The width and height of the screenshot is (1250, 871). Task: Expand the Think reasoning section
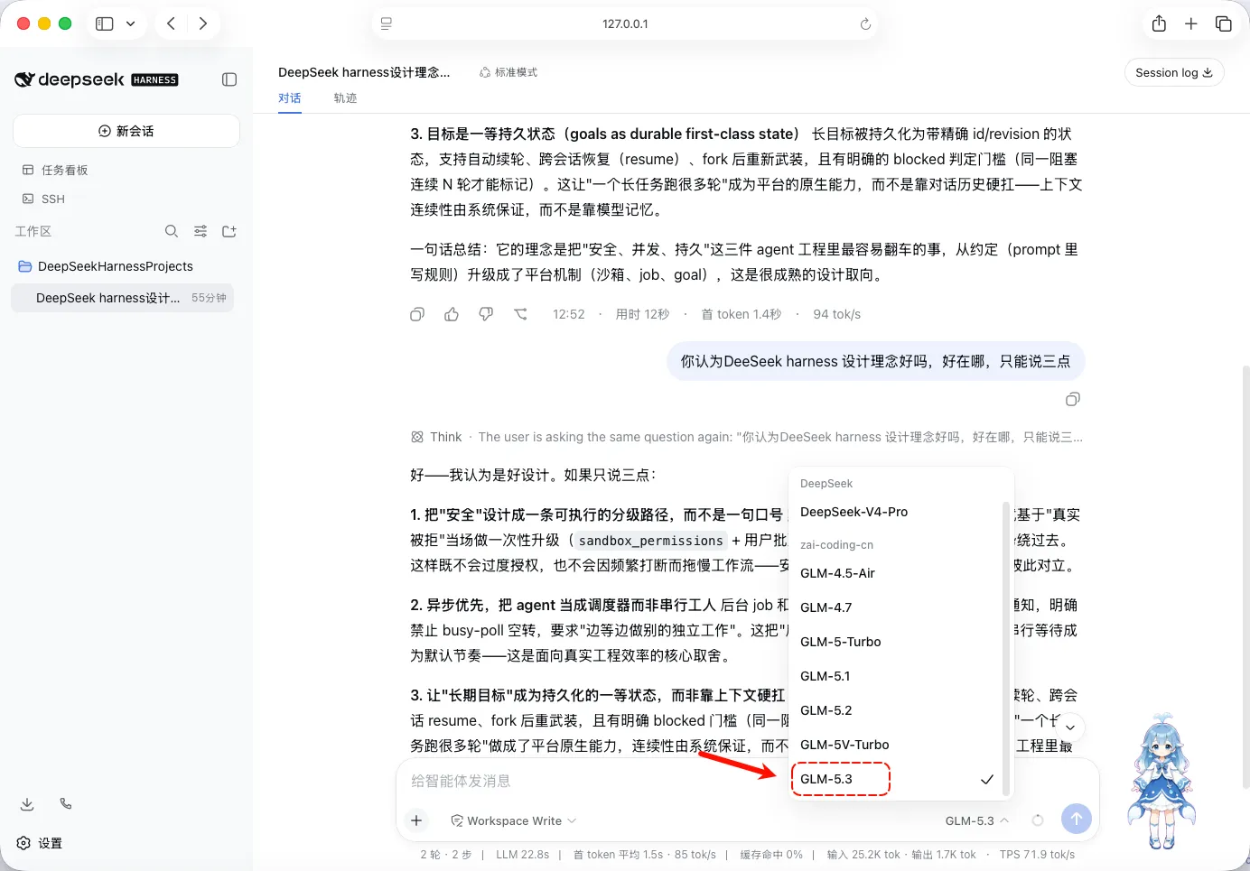(x=746, y=437)
